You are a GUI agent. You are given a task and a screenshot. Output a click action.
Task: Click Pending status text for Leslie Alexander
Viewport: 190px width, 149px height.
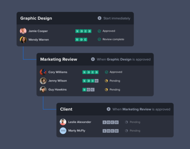[135, 122]
